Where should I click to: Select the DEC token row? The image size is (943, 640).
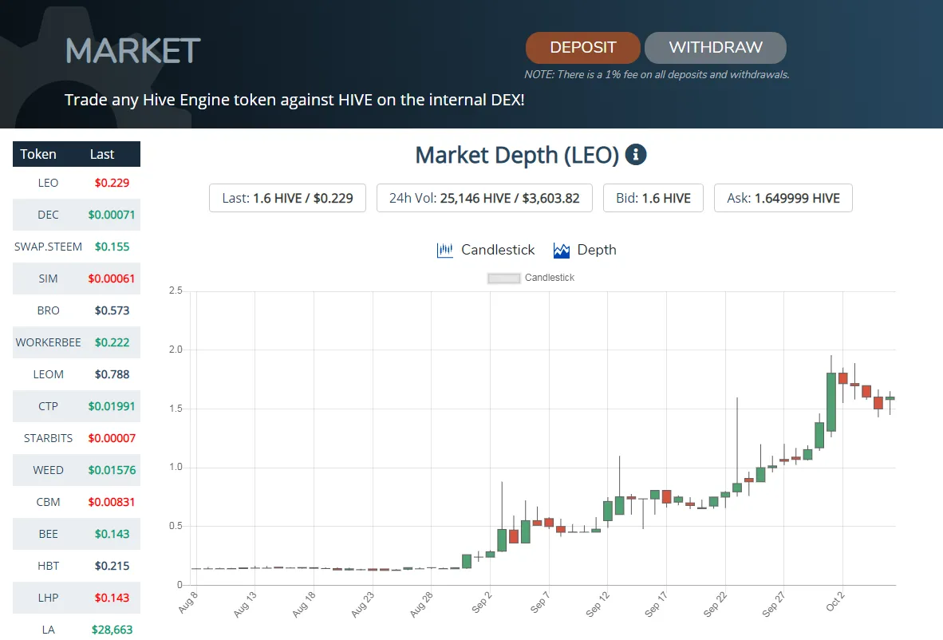pos(77,215)
